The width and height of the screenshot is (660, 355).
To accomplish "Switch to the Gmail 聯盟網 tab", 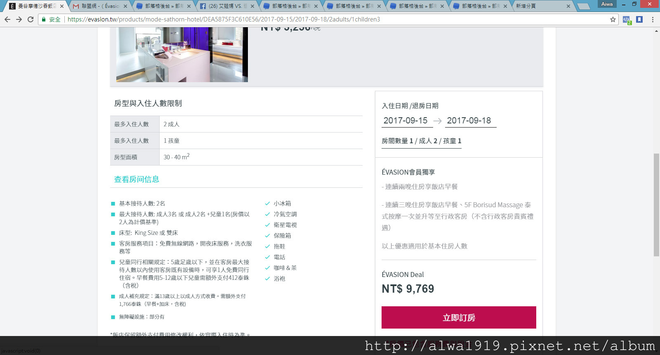I will (x=100, y=6).
